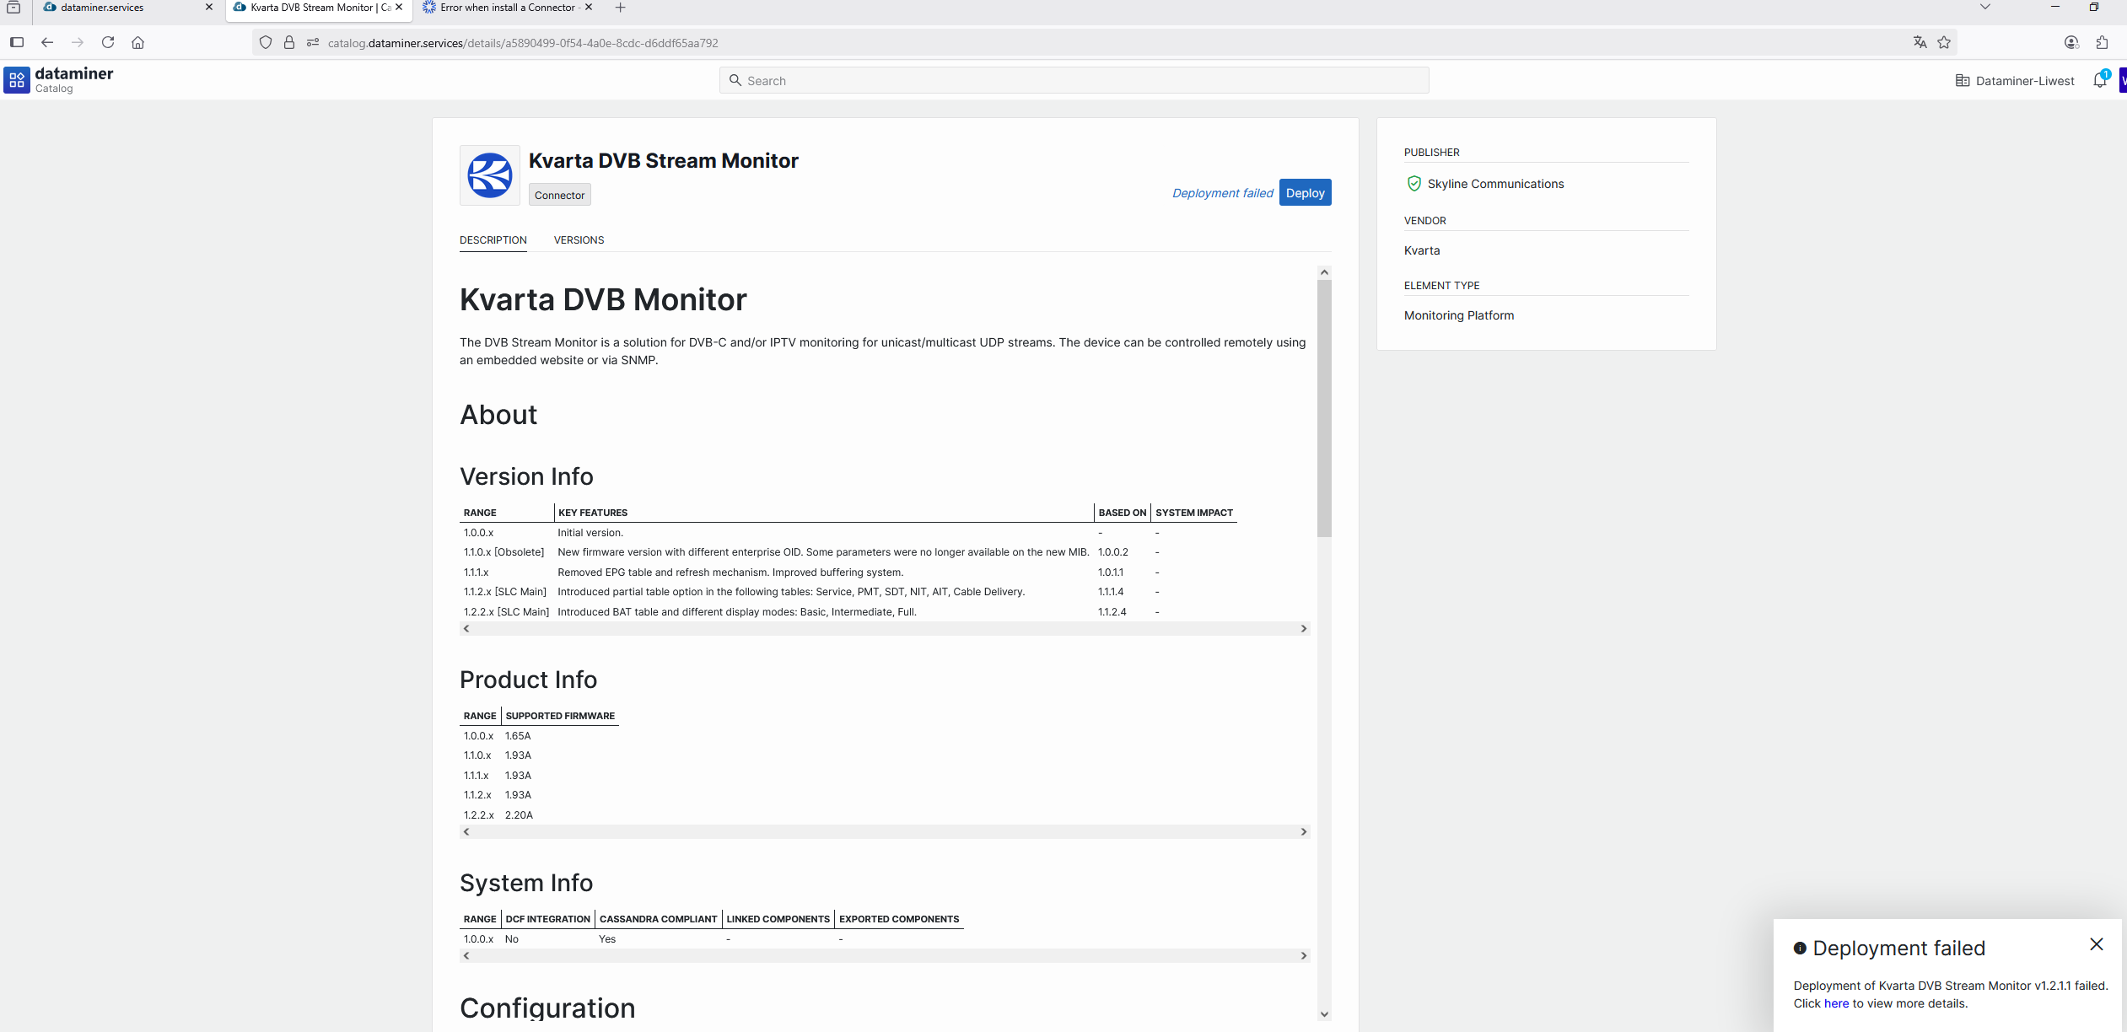The height and width of the screenshot is (1032, 2127).
Task: Click the KEY FEATURES column header
Action: [593, 513]
